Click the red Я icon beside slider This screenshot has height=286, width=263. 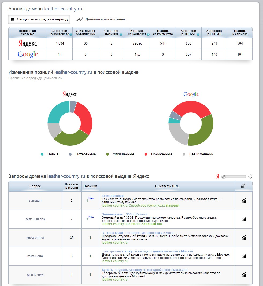tap(218, 176)
